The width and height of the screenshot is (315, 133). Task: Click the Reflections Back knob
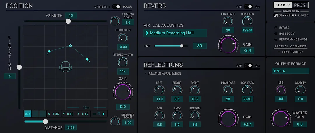click(177, 115)
